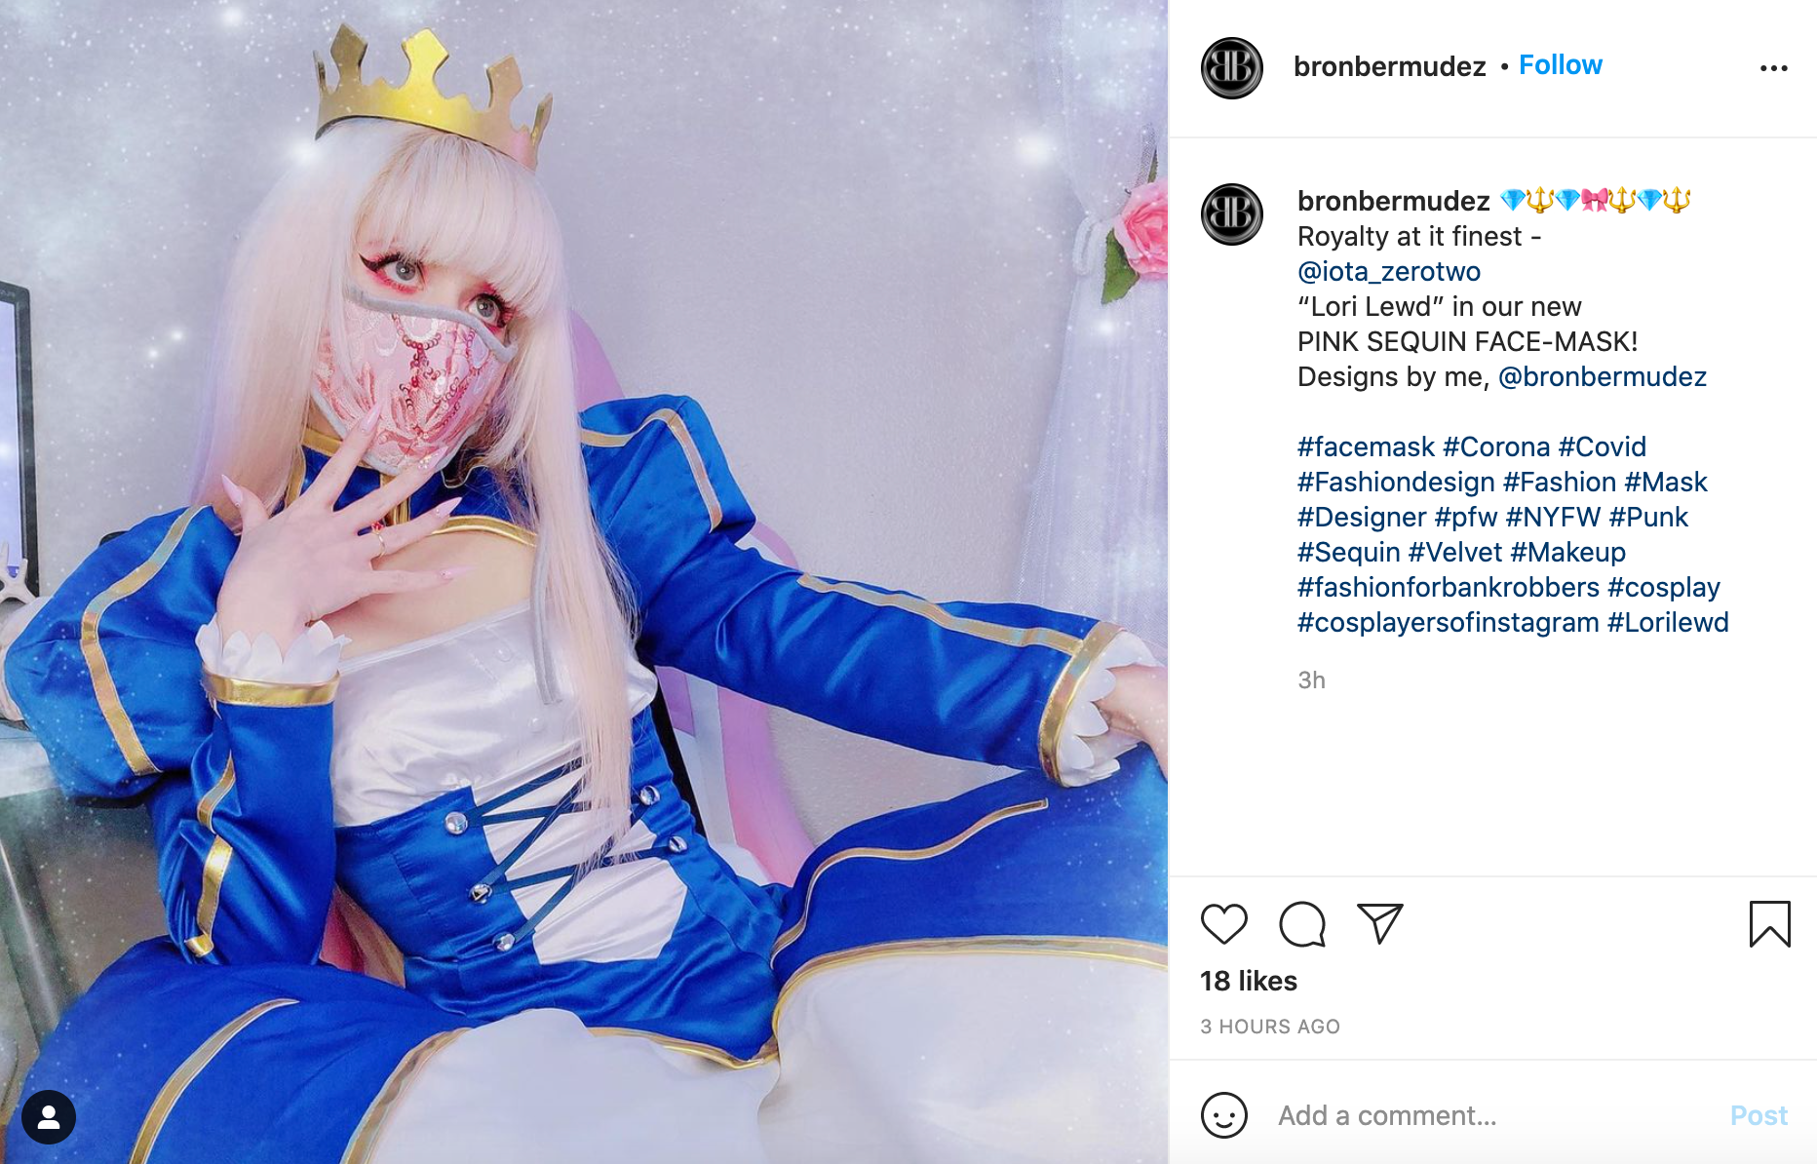Open the three-dot more options menu
Image resolution: width=1817 pixels, height=1164 pixels.
(1774, 68)
